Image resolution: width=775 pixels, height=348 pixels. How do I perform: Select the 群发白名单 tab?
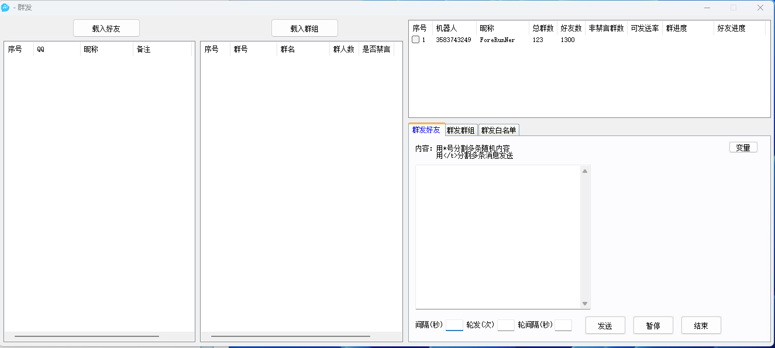coord(498,130)
